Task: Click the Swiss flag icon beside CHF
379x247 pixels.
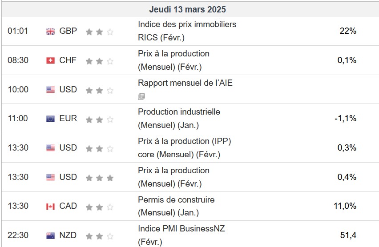Action: point(50,60)
